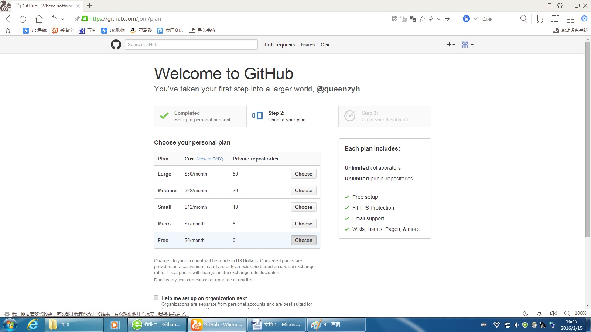Click the 导入书签 import bookmarks item
This screenshot has height=332, width=591.
(x=202, y=31)
